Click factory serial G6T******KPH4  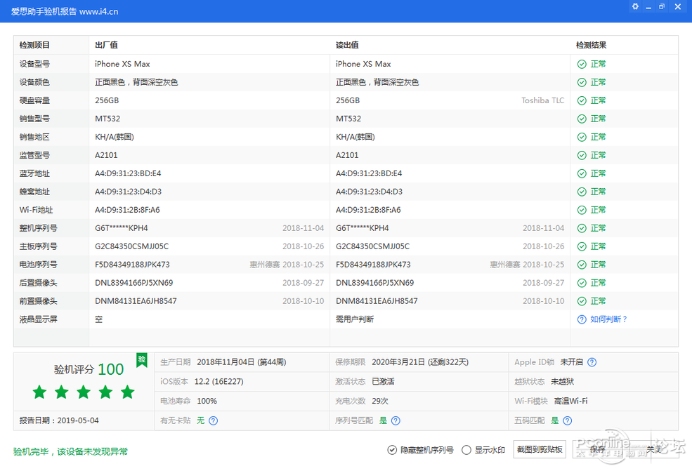(x=122, y=228)
